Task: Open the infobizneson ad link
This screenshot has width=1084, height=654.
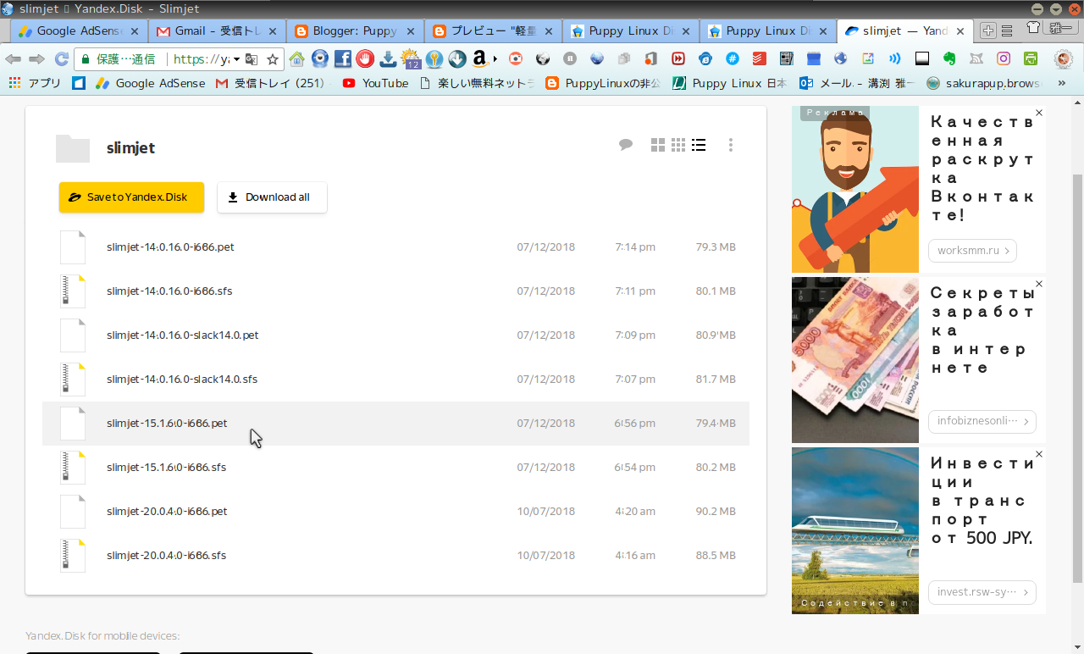Action: 982,421
